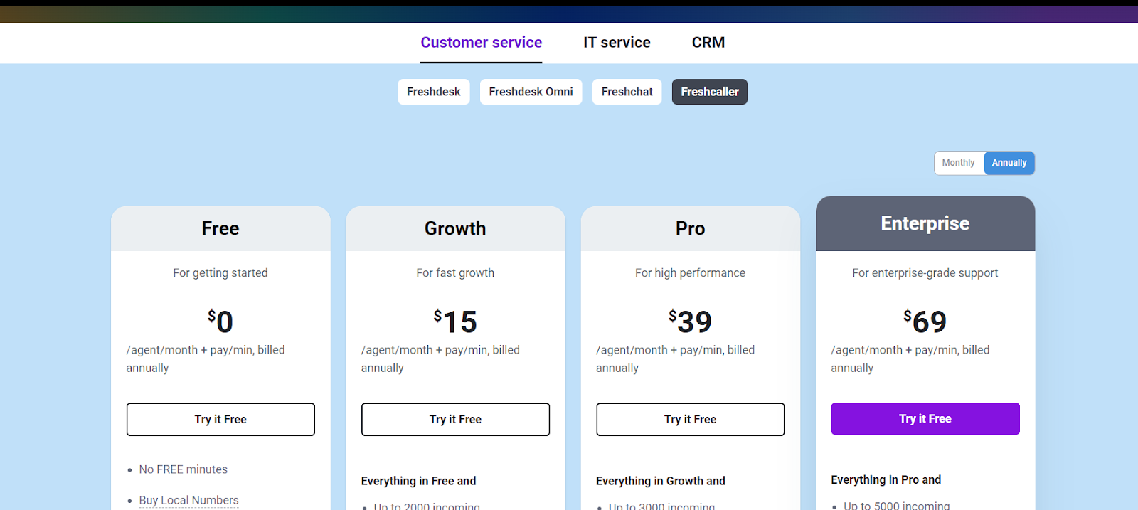Viewport: 1138px width, 510px height.
Task: Switch to the Customer service tab
Action: (481, 43)
